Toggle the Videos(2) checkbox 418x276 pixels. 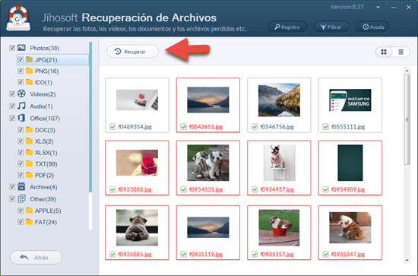pyautogui.click(x=12, y=94)
